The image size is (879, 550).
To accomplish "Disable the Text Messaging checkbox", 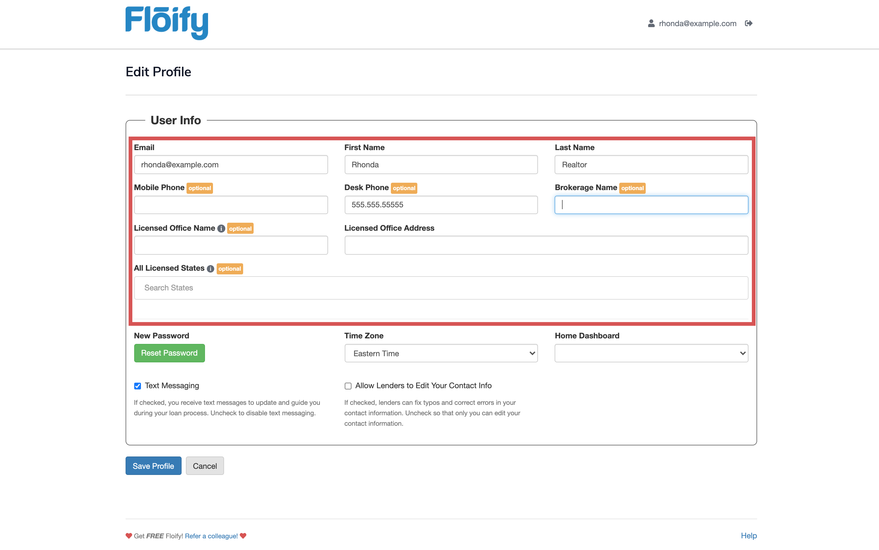I will coord(138,386).
